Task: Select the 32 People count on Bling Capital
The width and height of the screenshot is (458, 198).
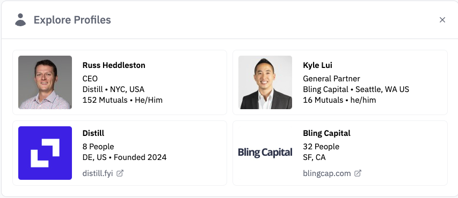Action: [x=321, y=147]
